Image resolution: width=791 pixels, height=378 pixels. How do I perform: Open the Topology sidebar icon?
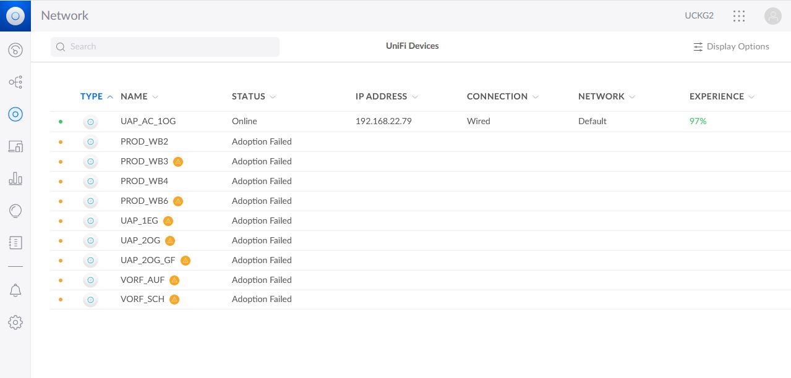[15, 82]
